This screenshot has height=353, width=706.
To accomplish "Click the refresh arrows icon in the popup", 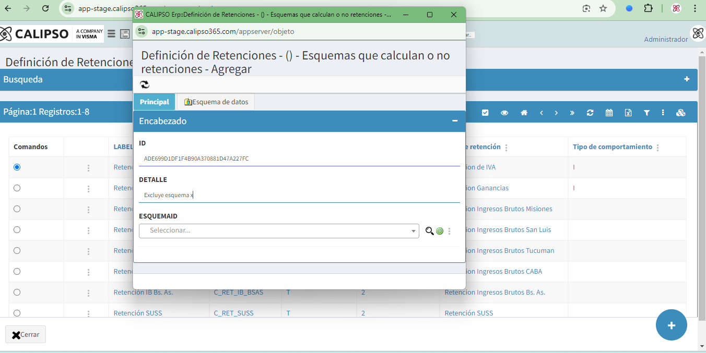I will (x=145, y=84).
